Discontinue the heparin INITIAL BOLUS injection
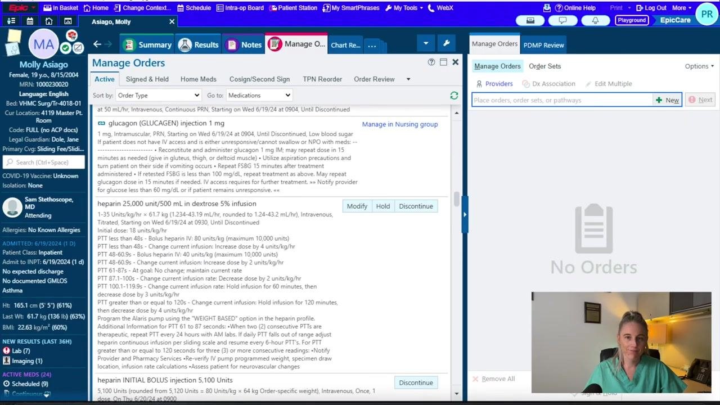 pyautogui.click(x=416, y=383)
